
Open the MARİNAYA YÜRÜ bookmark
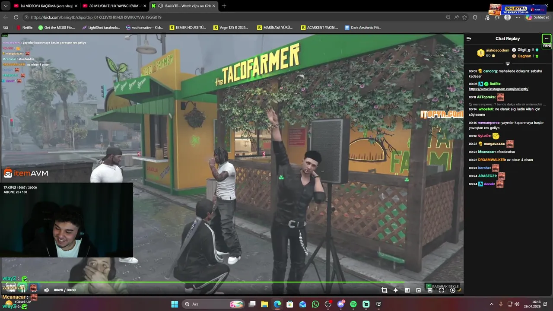point(275,27)
